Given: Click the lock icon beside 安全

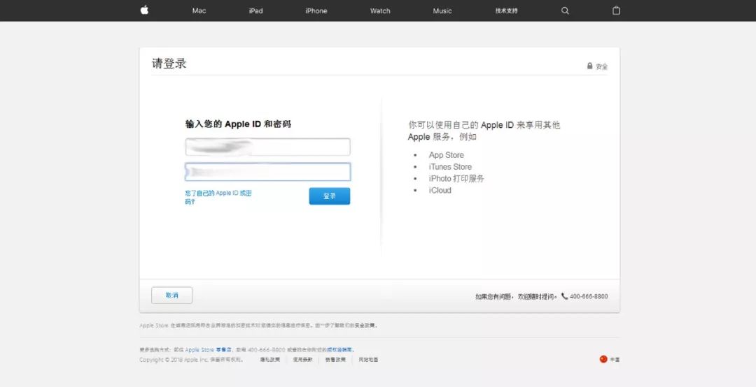Looking at the screenshot, I should (x=589, y=66).
